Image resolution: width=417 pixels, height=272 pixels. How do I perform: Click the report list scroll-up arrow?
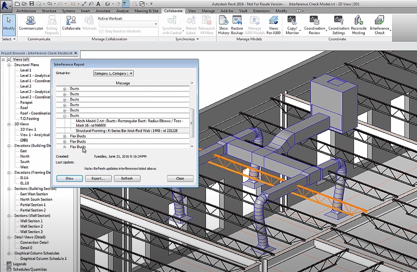pos(192,83)
